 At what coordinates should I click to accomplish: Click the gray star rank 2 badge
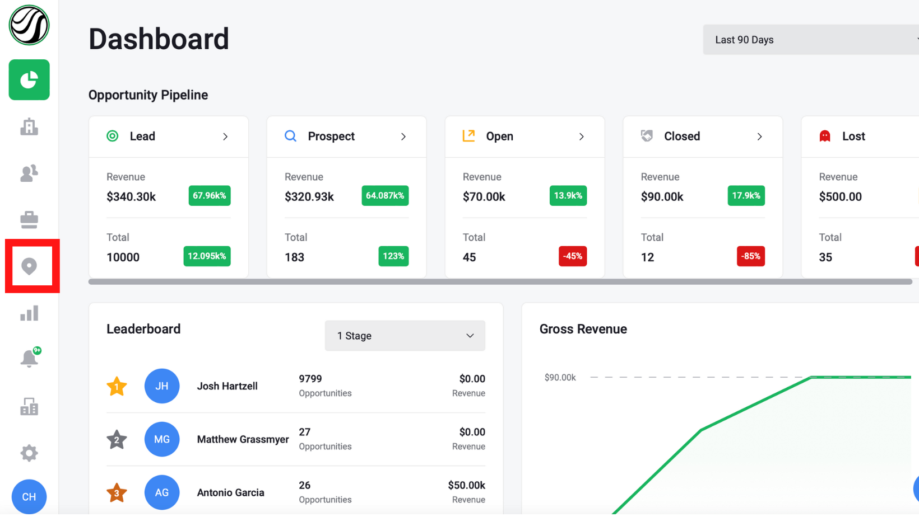117,439
